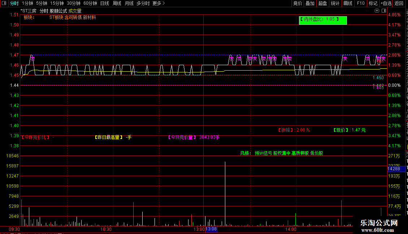Screen dimensions: 408x234
Task: Click the 成交量 indicator label
Action: point(75,11)
